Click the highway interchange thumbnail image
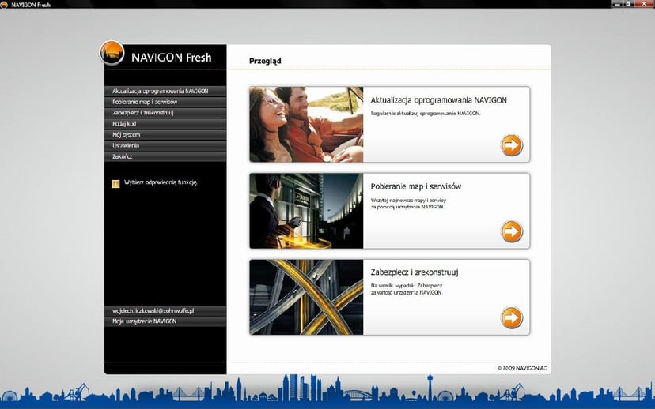655x409 pixels. pyautogui.click(x=306, y=297)
